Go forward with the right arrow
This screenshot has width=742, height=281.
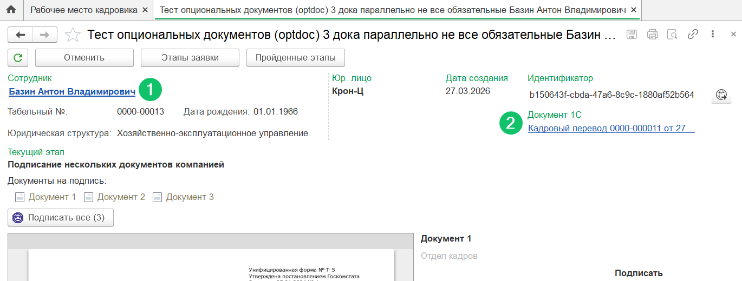[45, 35]
